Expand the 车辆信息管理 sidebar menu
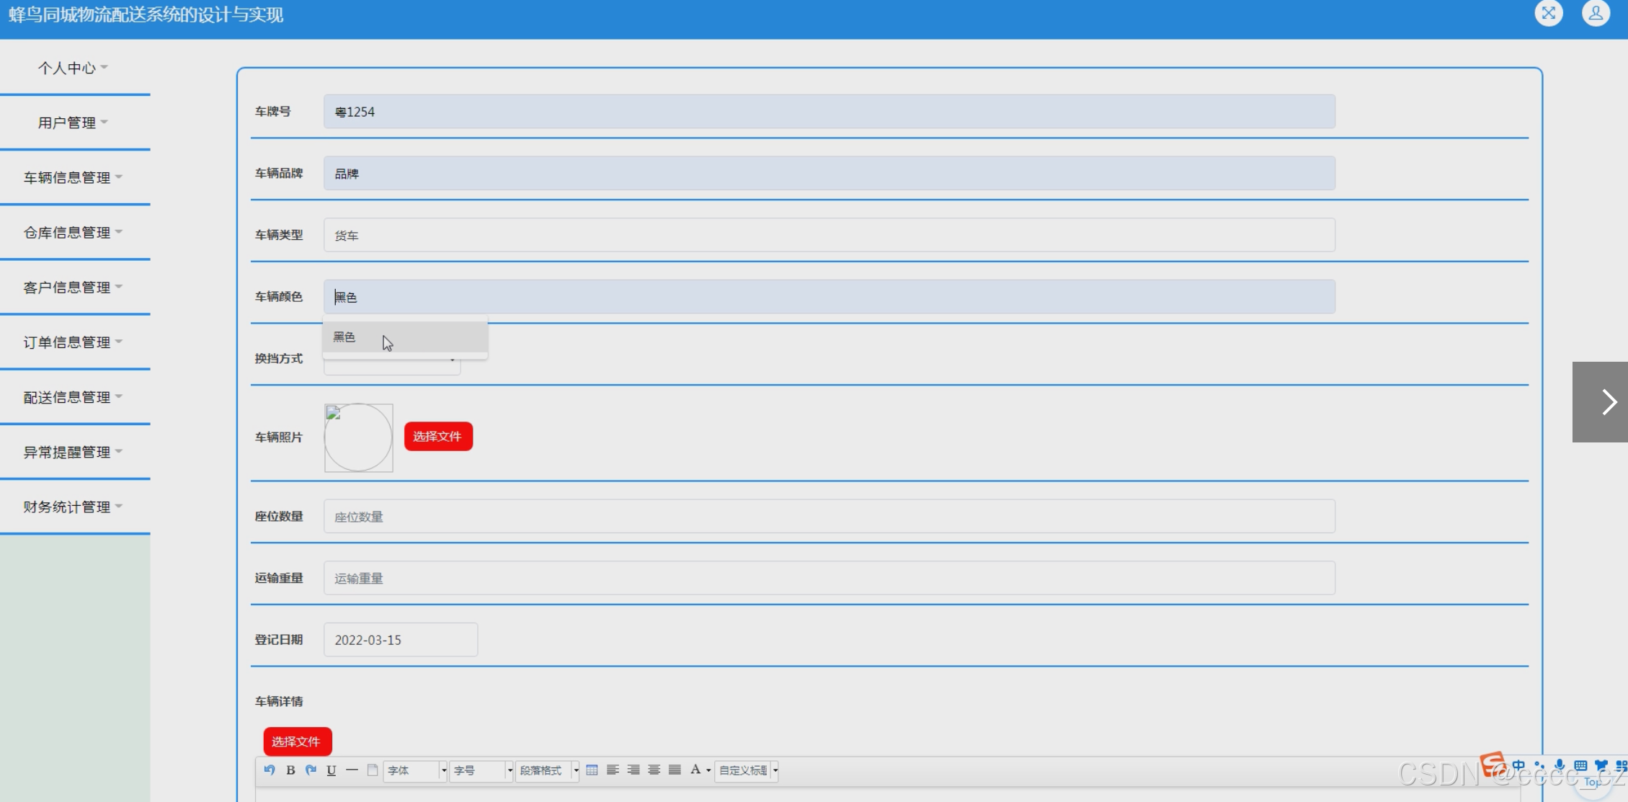Screen dimensions: 1628x802 click(72, 177)
